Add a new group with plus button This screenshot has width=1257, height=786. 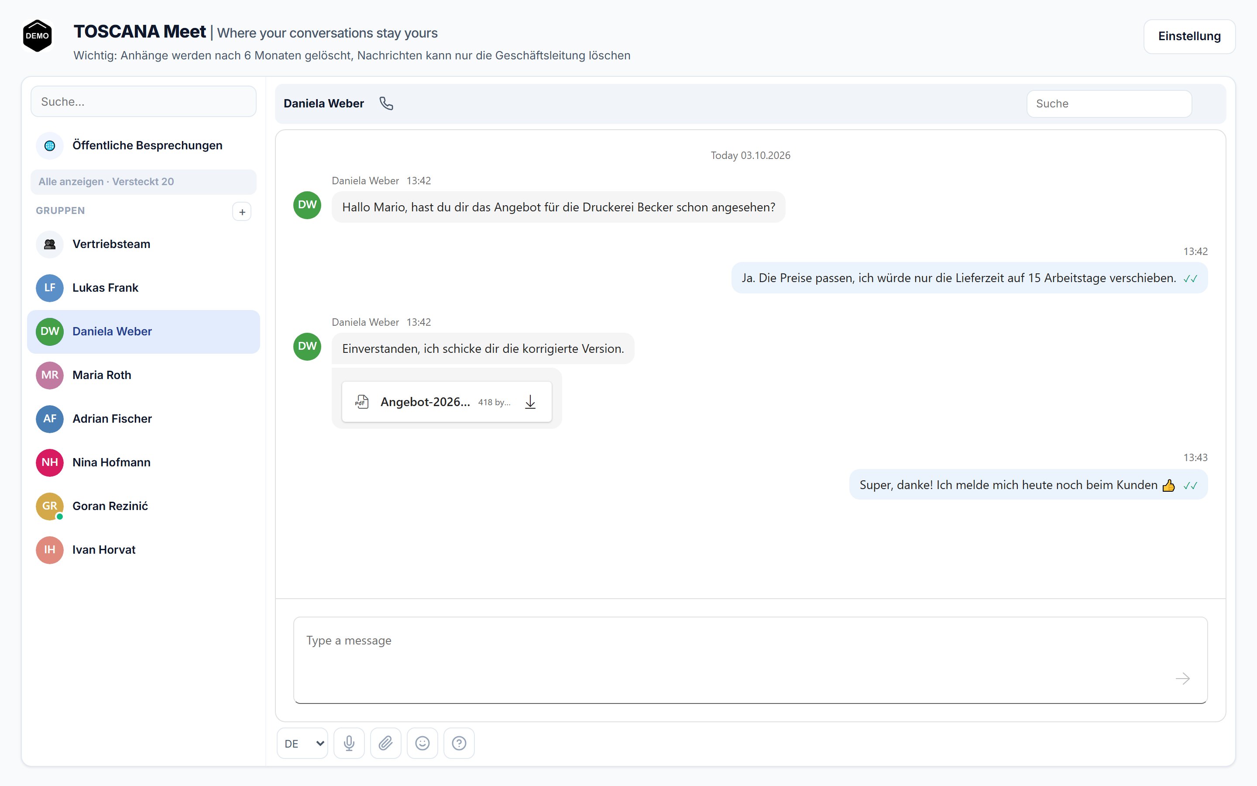tap(242, 212)
